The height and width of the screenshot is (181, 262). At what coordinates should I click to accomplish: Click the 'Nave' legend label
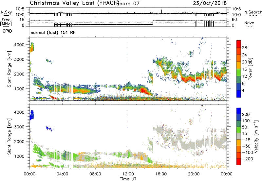click(x=249, y=23)
